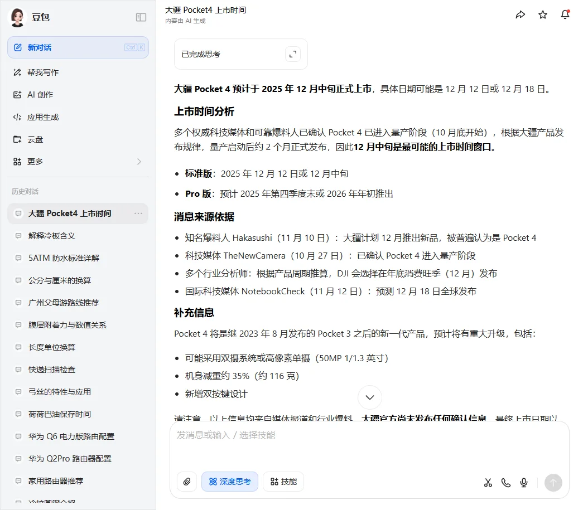Click the send arrow button
Image resolution: width=583 pixels, height=510 pixels.
click(x=553, y=483)
